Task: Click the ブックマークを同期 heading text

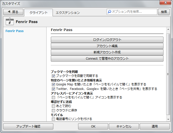Action: 64,72
